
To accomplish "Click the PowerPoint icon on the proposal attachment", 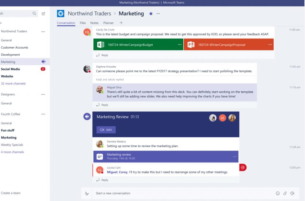I will pos(191,45).
